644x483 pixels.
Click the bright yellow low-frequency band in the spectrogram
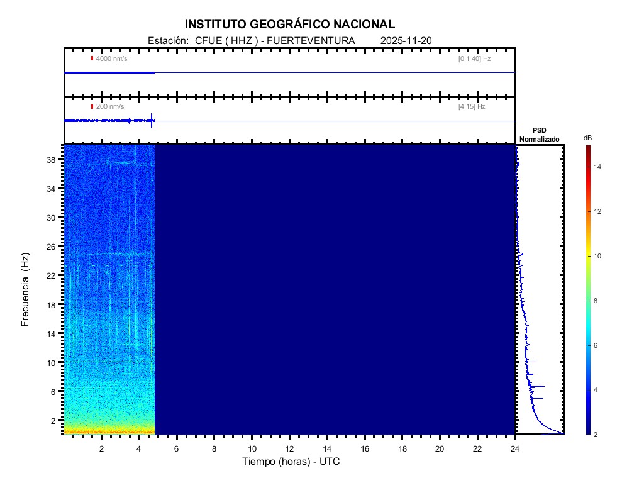coord(109,430)
